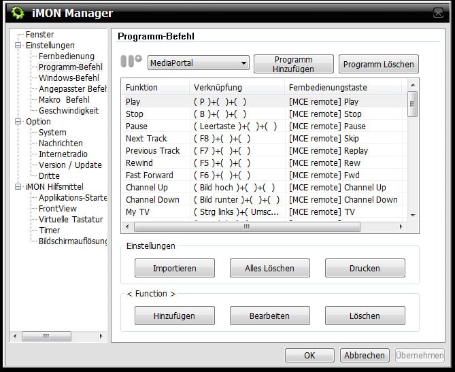Click Programm Hinzufügen button
Image resolution: width=455 pixels, height=372 pixels.
(x=293, y=64)
